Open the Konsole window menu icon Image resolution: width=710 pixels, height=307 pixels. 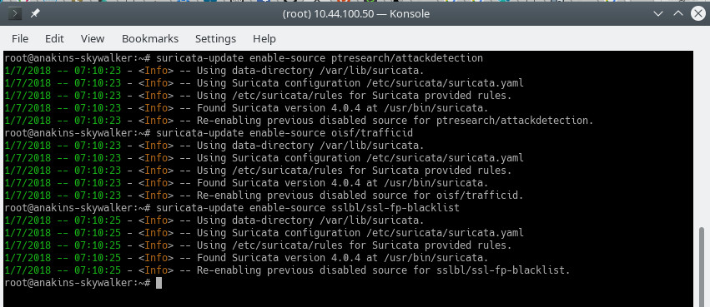pyautogui.click(x=15, y=14)
